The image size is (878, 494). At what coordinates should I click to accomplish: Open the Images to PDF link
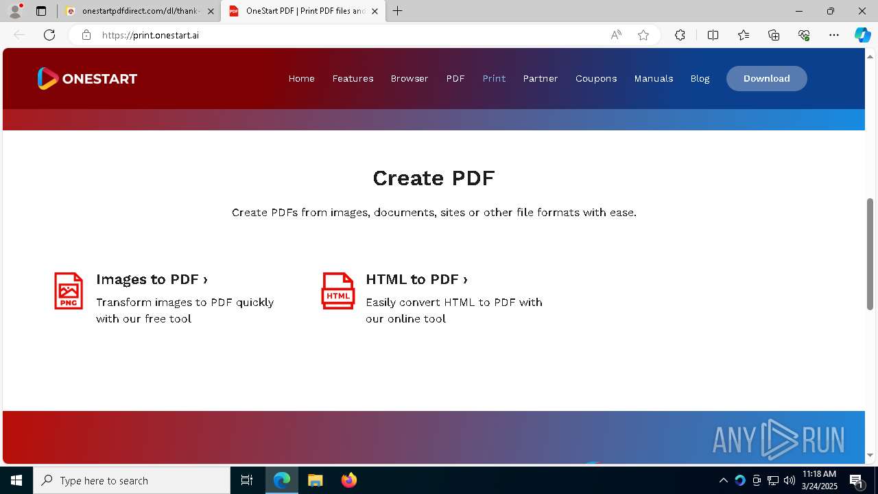152,279
